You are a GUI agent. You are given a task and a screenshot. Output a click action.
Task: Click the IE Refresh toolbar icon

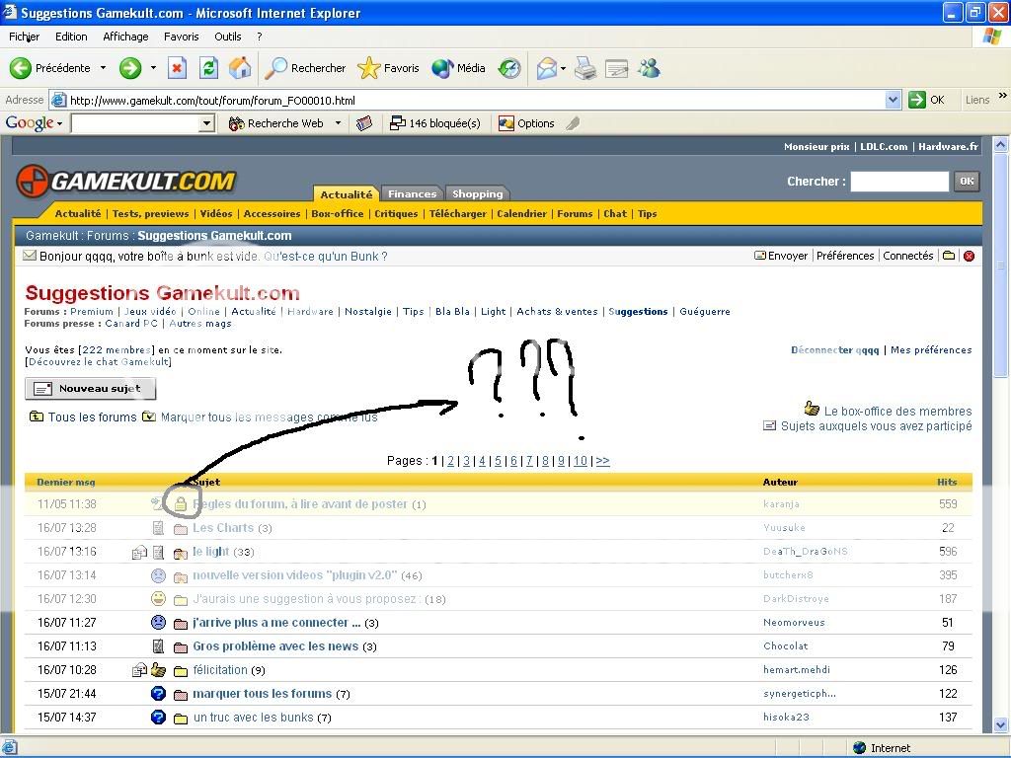208,68
